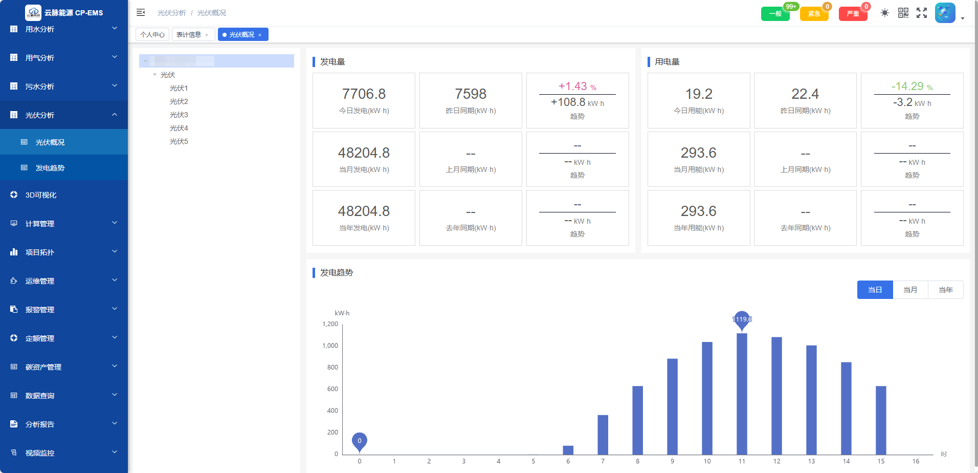Switch to 个人中心 tab
This screenshot has width=978, height=473.
[152, 35]
